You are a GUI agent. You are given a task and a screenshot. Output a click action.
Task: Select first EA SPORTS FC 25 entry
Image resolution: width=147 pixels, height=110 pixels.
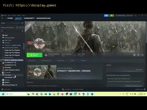point(10,63)
